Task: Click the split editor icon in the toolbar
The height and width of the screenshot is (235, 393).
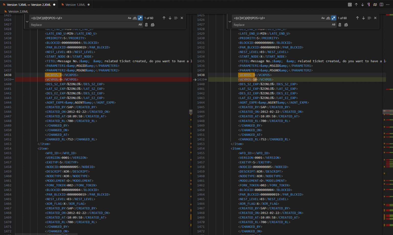Action: tap(381, 4)
